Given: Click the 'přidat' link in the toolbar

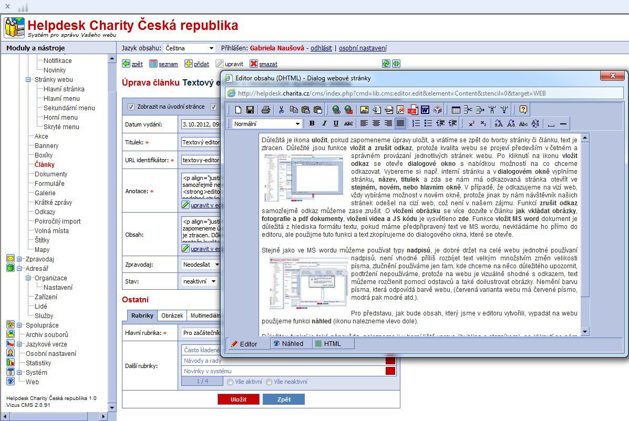Looking at the screenshot, I should (x=201, y=64).
